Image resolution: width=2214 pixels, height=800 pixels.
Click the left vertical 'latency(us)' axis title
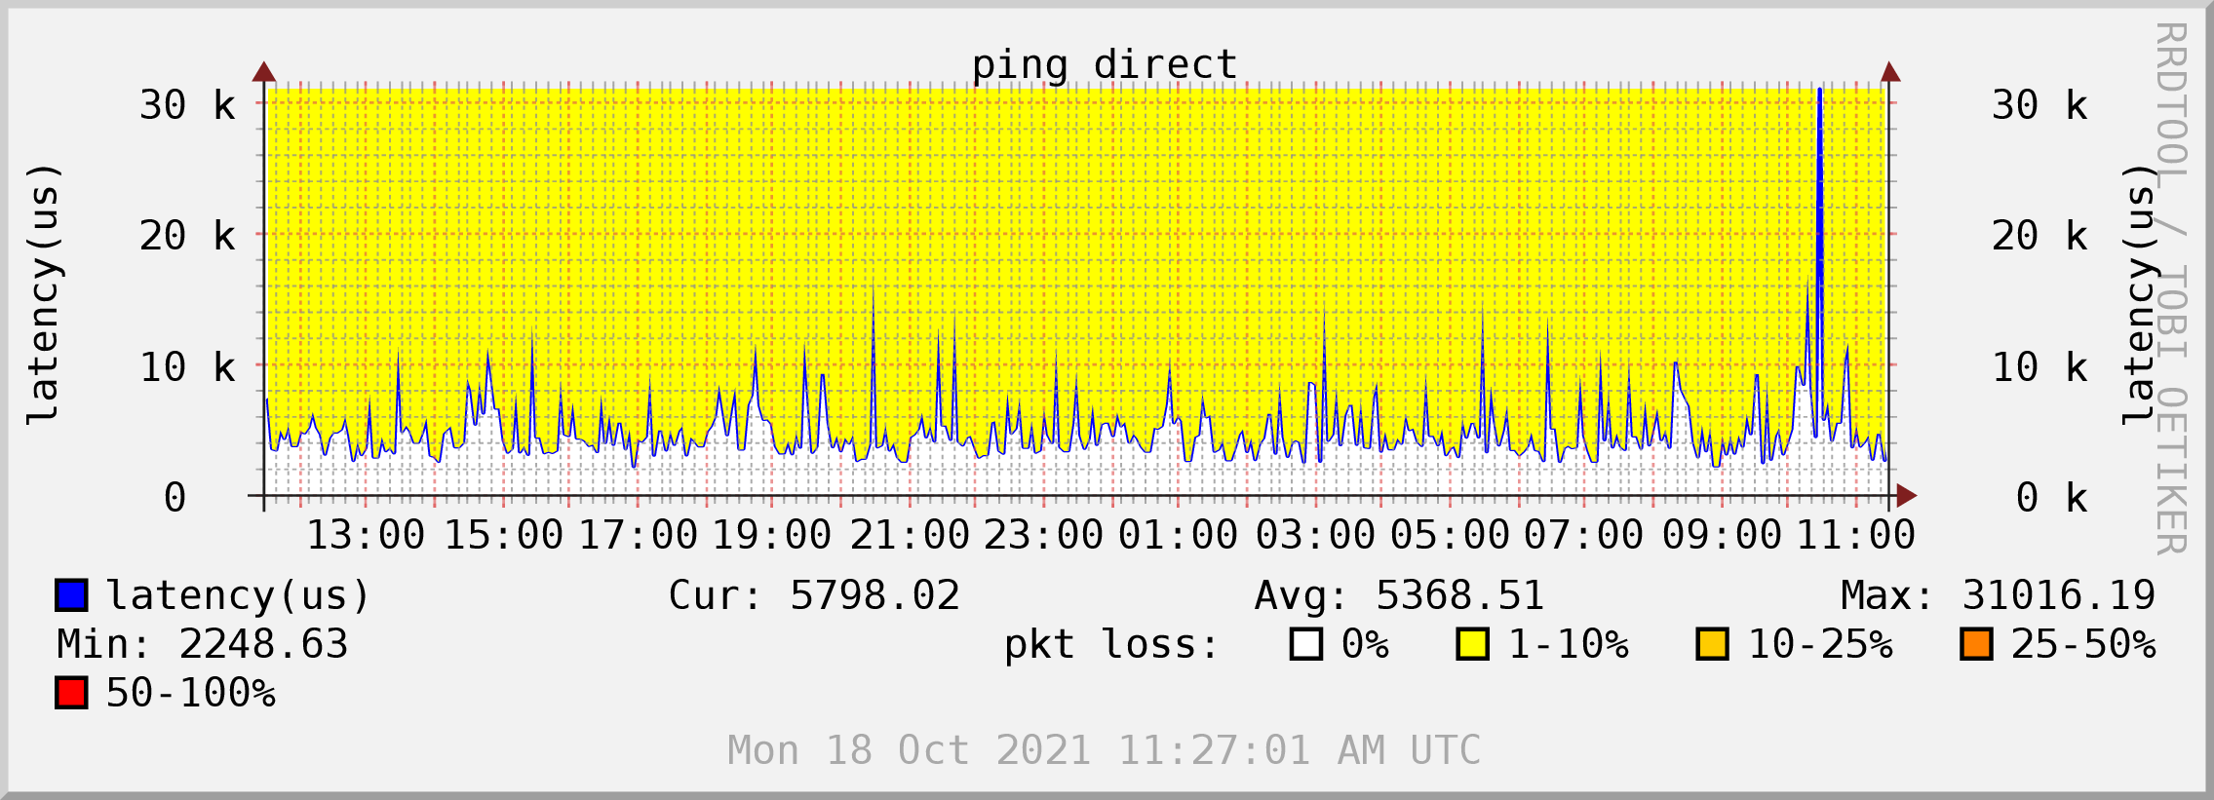pyautogui.click(x=44, y=293)
